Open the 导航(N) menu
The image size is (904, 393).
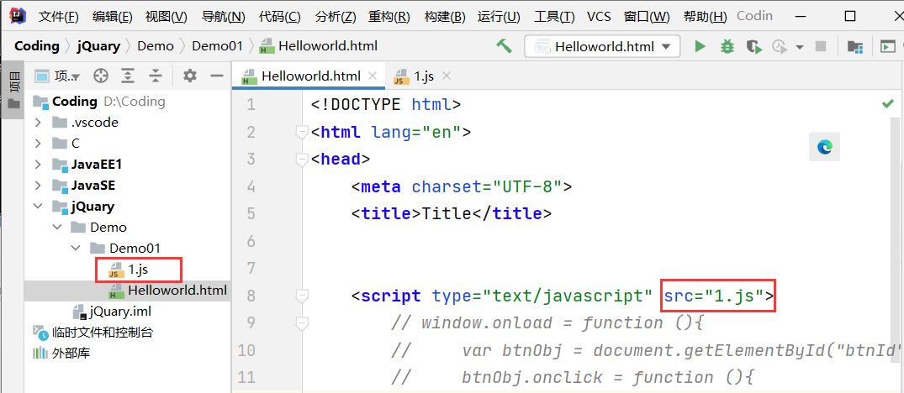point(224,16)
